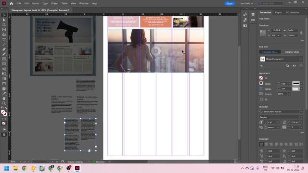Click the X position field in Transform
The height and width of the screenshot is (173, 308).
coord(277,30)
